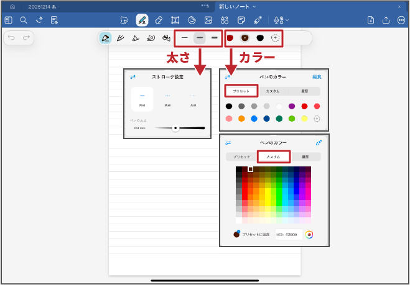This screenshot has width=410, height=285.
Task: Select the Text box tool
Action: tap(175, 20)
